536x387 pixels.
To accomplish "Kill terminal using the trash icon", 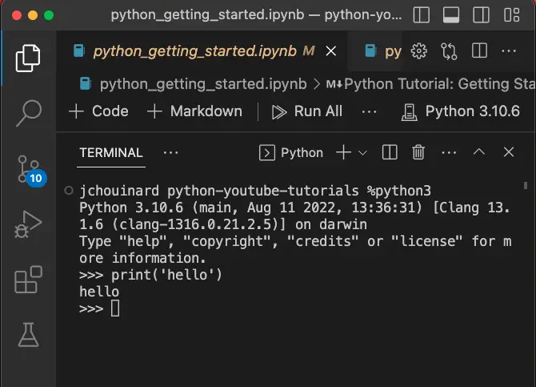I will pyautogui.click(x=418, y=152).
